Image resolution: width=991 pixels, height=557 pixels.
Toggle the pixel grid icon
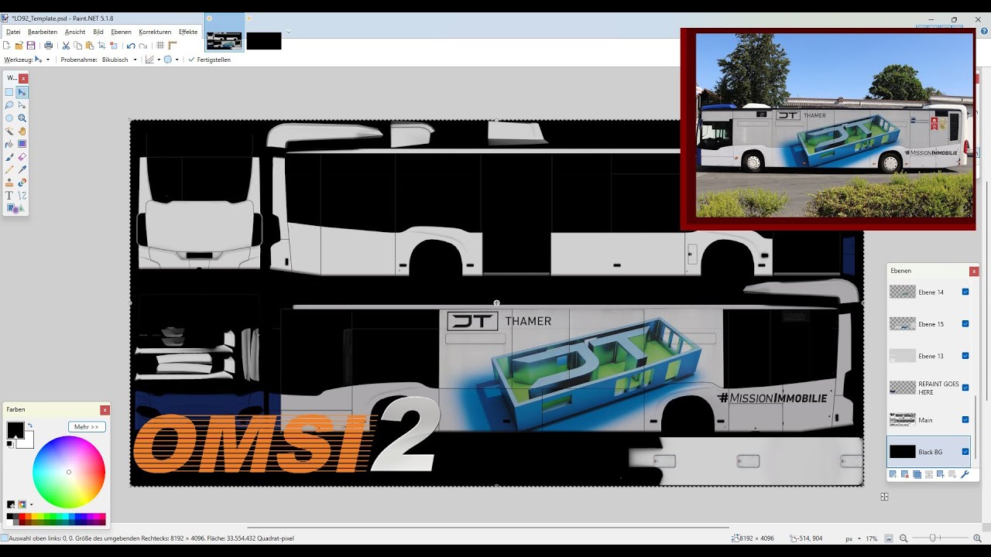click(160, 46)
